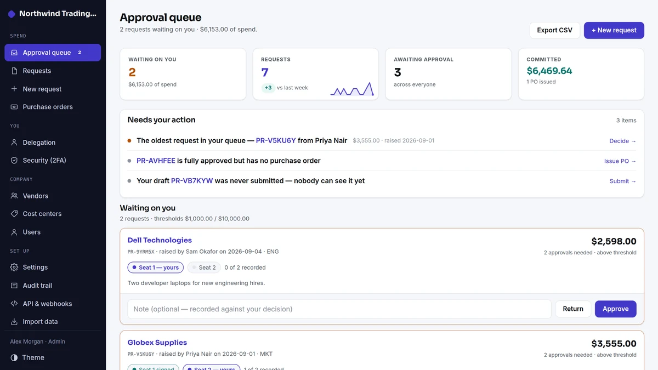The height and width of the screenshot is (370, 658).
Task: Click the Delegation person icon
Action: (x=14, y=143)
